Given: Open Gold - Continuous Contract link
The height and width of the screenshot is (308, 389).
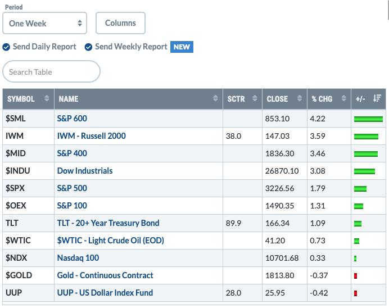Looking at the screenshot, I should pyautogui.click(x=105, y=275).
